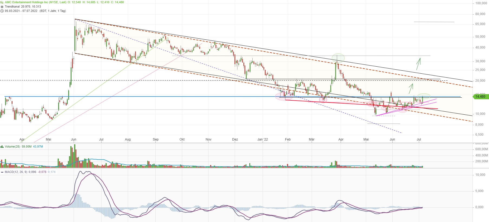This screenshot has height=222, width=489.
Task: Click the 400,00M label on volume axis
Action: pos(482,155)
